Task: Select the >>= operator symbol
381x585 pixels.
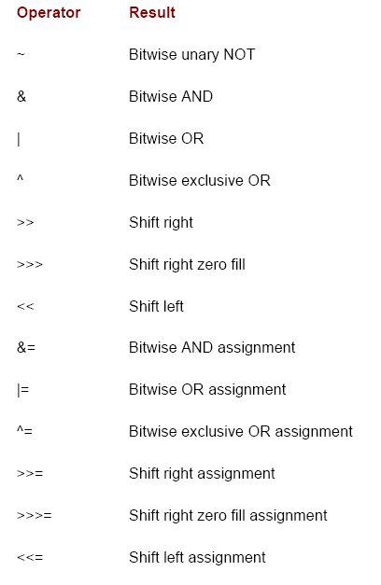Action: point(30,474)
